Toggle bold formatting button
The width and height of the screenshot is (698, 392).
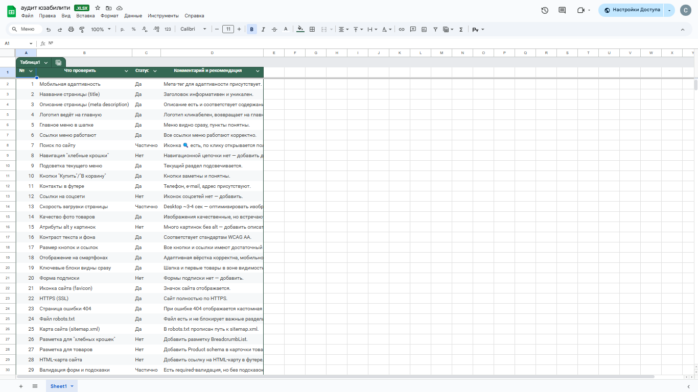[251, 30]
